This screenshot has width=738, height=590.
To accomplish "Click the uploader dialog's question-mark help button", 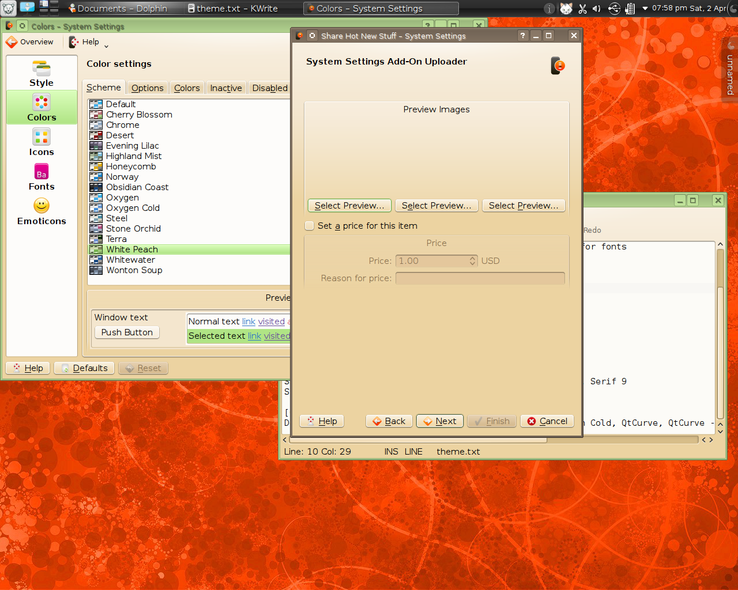I will coord(523,36).
